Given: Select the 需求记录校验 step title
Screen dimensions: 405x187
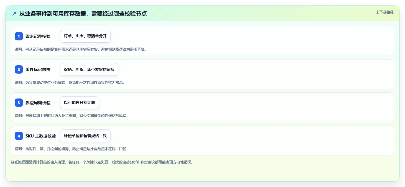Looking at the screenshot, I should click(x=38, y=36).
